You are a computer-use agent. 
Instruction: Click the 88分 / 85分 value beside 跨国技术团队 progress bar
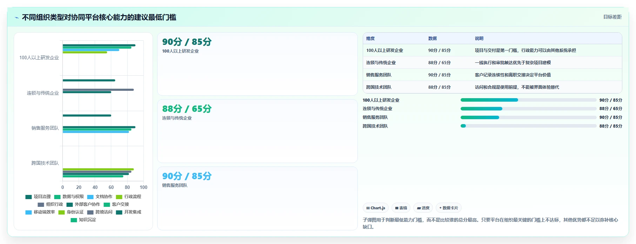[611, 126]
